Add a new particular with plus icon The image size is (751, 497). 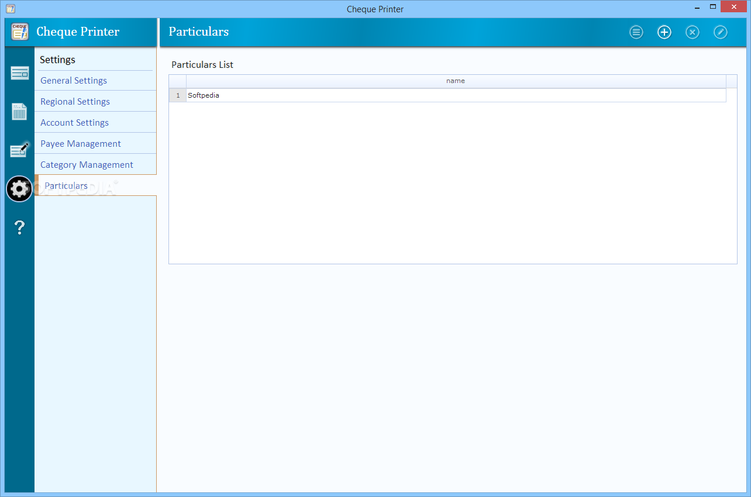point(664,32)
